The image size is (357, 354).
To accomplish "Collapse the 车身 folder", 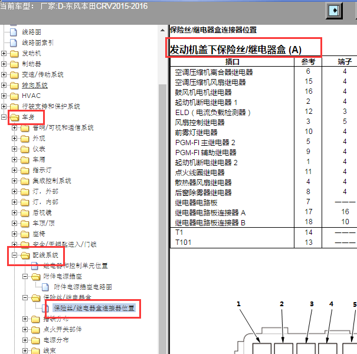I will 4,117.
